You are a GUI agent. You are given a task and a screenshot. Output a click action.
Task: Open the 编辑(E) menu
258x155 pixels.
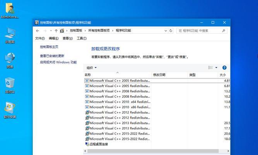click(54, 38)
